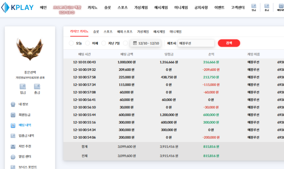This screenshot has height=169, width=284.
Task: Click the -209,600 원 loss value
Action: 211,69
